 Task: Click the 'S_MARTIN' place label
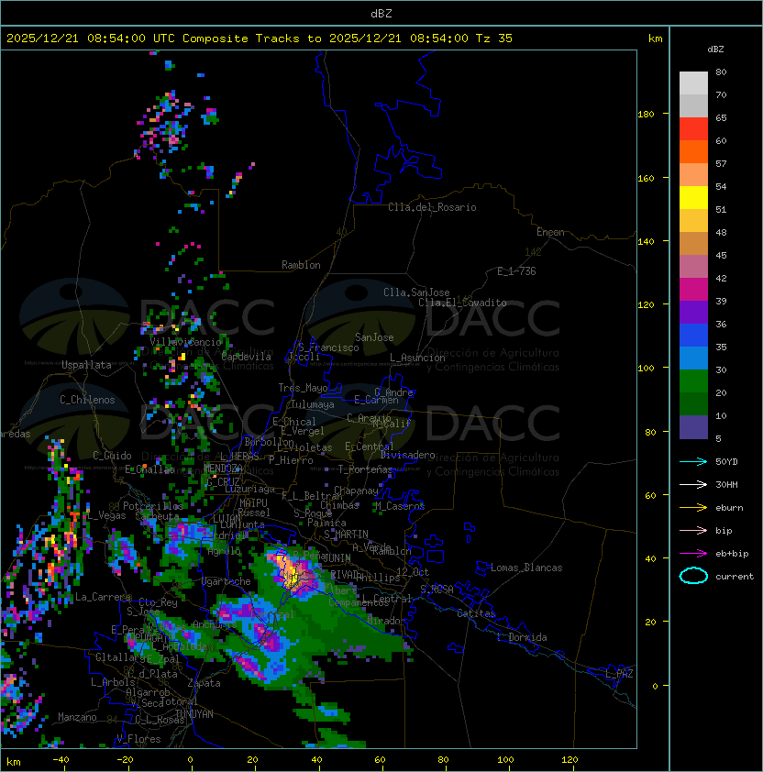tap(346, 535)
